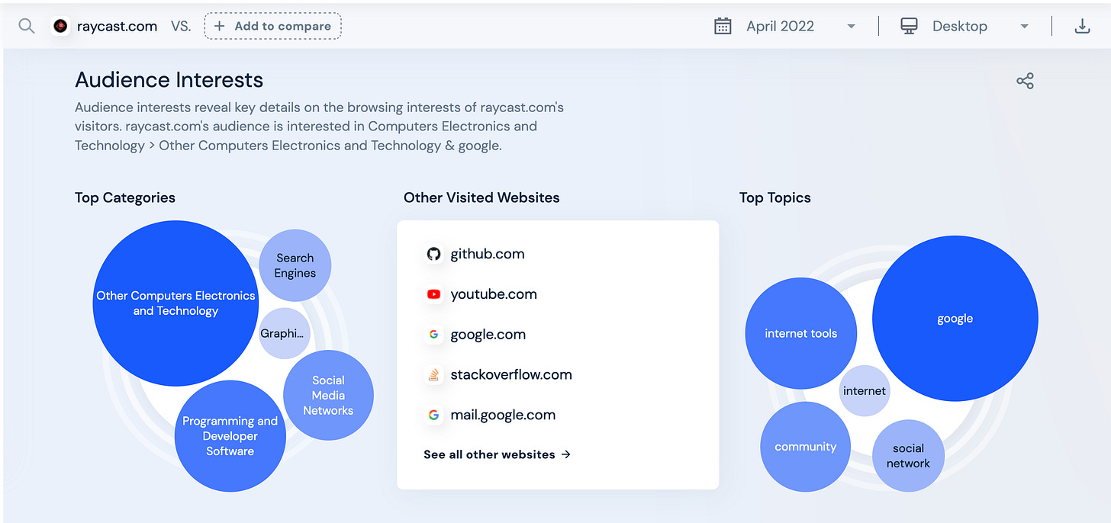Click the desktop monitor icon
This screenshot has width=1111, height=523.
(909, 26)
